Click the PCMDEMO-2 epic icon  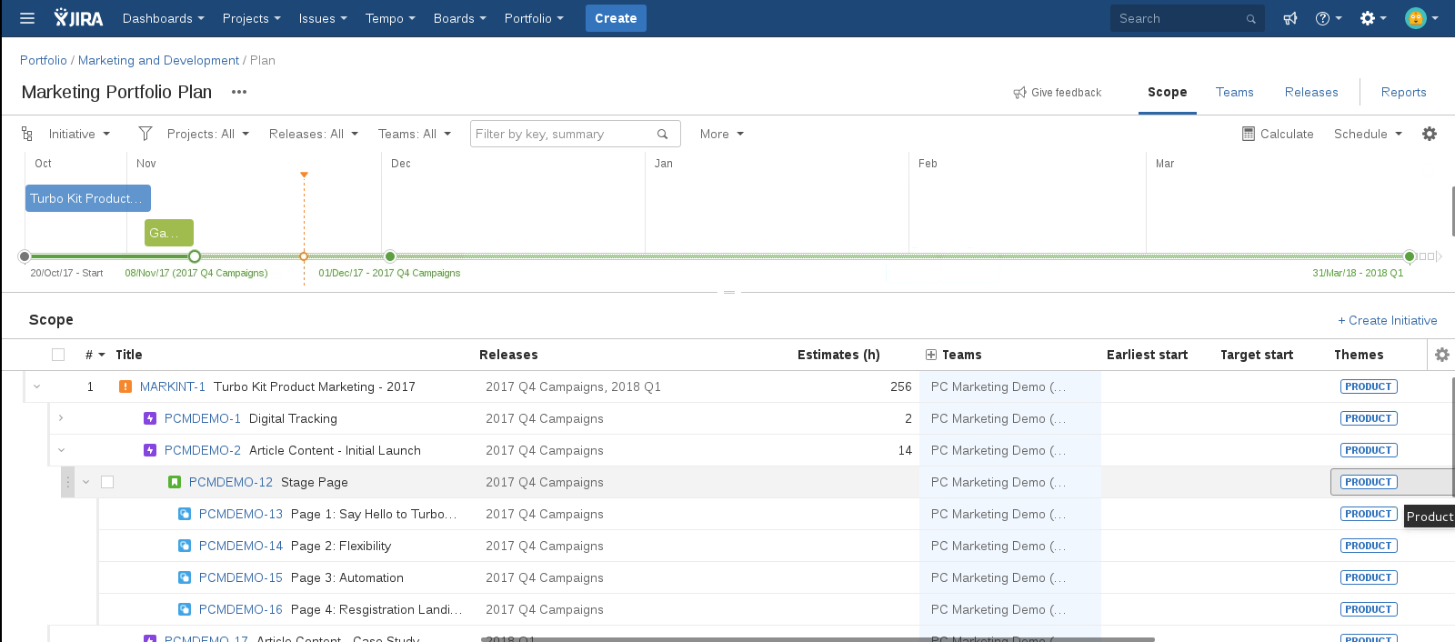(150, 450)
